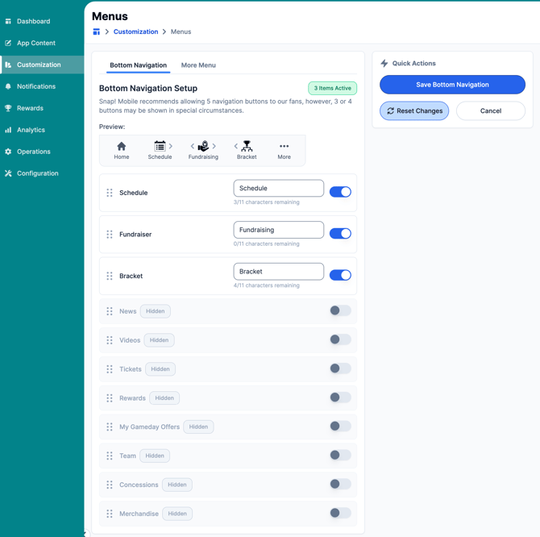This screenshot has height=537, width=540.
Task: Click the Fundraising label text field
Action: [278, 230]
